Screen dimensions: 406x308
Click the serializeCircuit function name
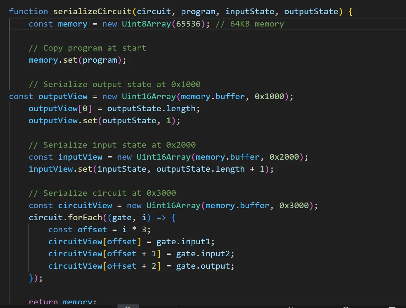[93, 11]
